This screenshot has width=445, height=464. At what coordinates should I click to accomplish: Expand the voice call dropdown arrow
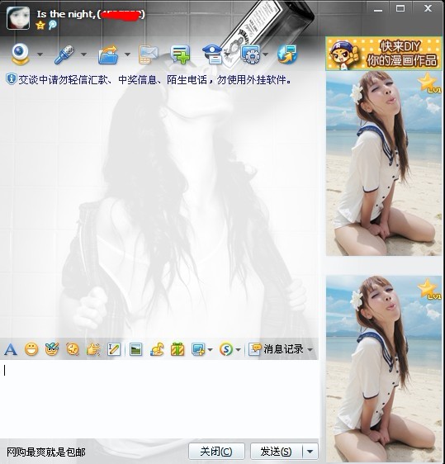tap(83, 54)
